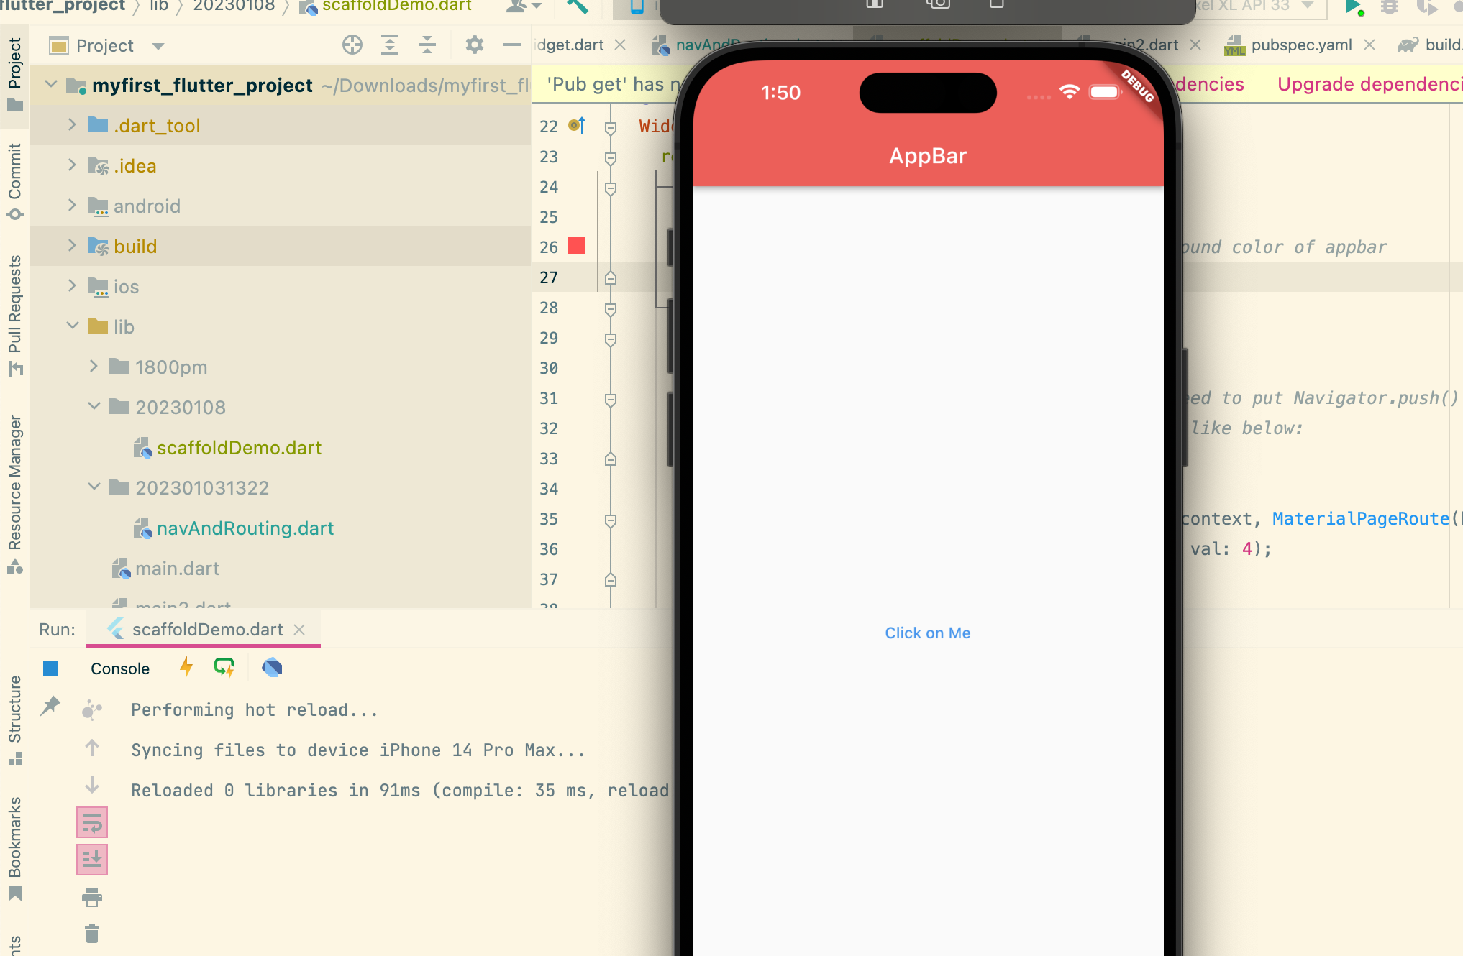This screenshot has height=956, width=1463.
Task: Tap the Click on Me button in the simulator
Action: pos(927,633)
